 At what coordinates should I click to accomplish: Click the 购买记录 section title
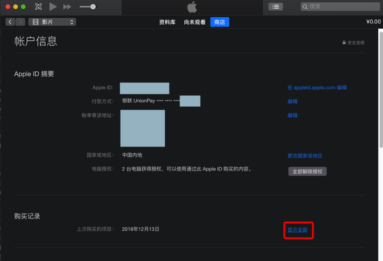click(27, 216)
